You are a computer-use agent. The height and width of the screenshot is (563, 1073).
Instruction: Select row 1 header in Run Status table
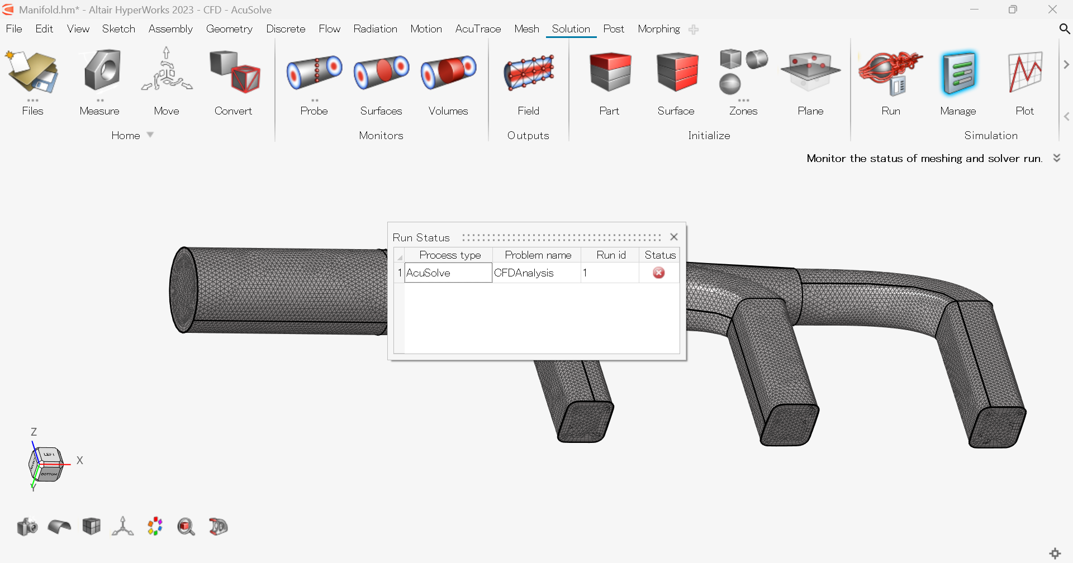pos(400,273)
